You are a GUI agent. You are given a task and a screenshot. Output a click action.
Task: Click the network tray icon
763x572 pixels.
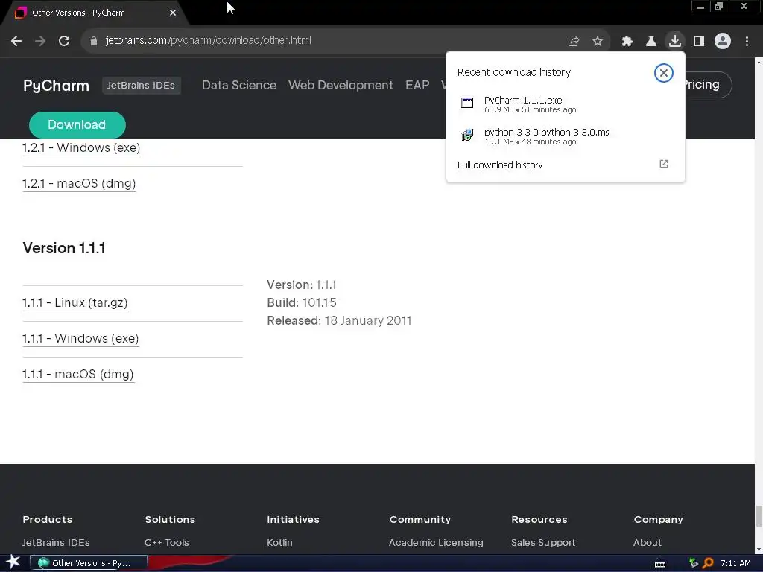694,563
